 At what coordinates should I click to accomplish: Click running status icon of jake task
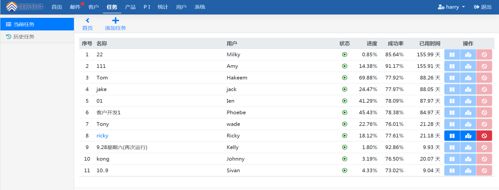point(345,89)
